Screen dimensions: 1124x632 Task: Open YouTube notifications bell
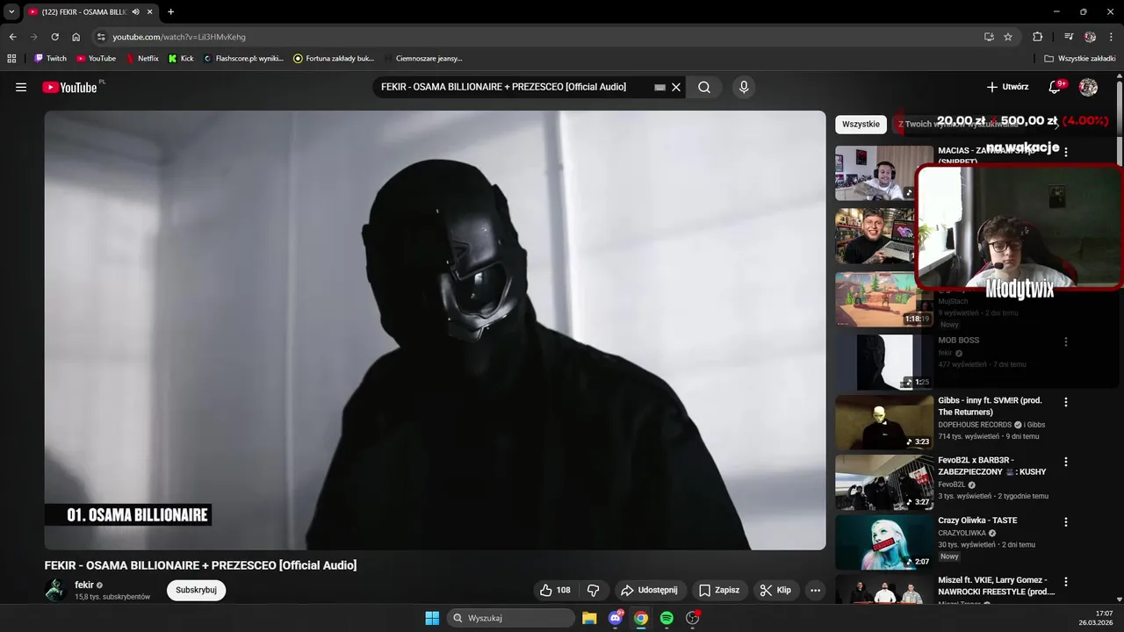pyautogui.click(x=1056, y=87)
